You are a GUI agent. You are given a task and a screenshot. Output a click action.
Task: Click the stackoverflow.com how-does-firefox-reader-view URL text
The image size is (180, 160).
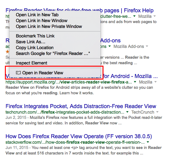click(75, 142)
